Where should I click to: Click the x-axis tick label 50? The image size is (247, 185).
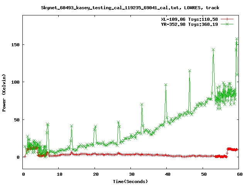tap(204, 174)
